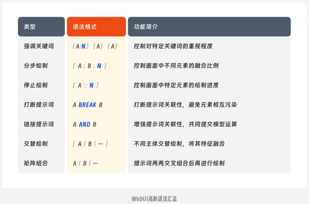Click the [ A :: N ] syntax cell

coord(86,85)
